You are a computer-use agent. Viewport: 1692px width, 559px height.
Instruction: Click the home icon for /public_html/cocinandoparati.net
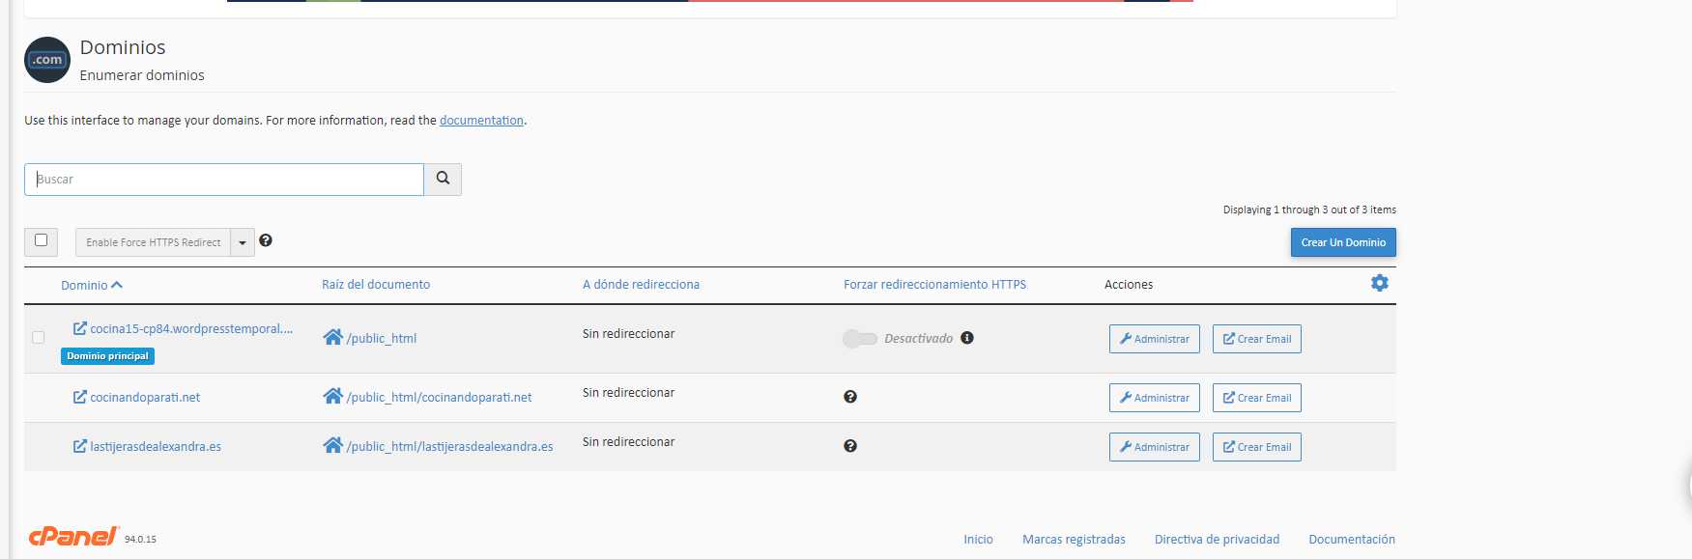(x=333, y=396)
